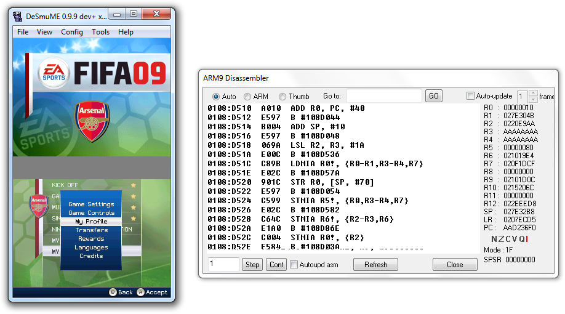
Task: Select Languages in the game menu
Action: 91,248
